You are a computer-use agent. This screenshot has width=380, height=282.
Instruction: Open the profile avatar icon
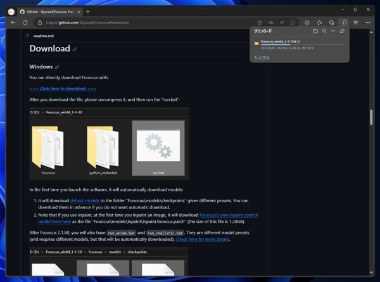[11, 11]
